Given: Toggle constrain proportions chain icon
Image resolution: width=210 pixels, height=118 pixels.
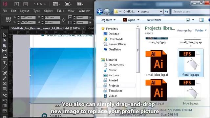Looking at the screenshot, I should (x=63, y=20).
